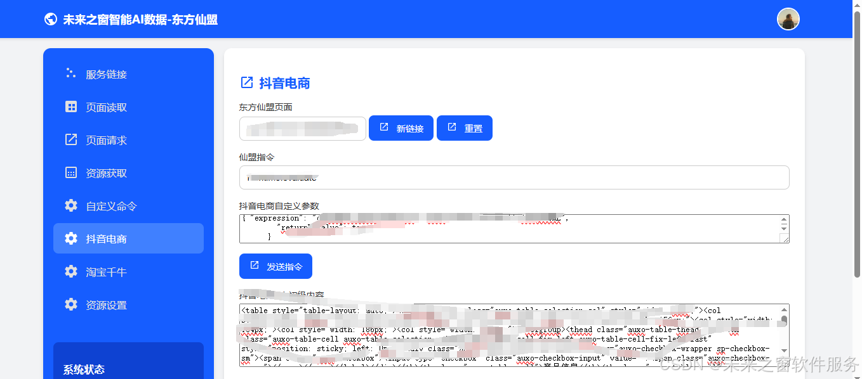Click the gear icon beside 淘宝千牛

pyautogui.click(x=71, y=271)
